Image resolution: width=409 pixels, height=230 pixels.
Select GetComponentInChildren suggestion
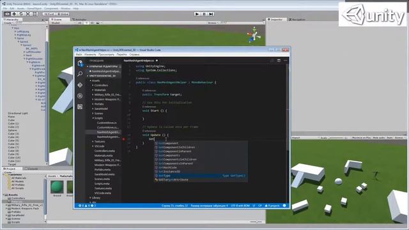[201, 148]
